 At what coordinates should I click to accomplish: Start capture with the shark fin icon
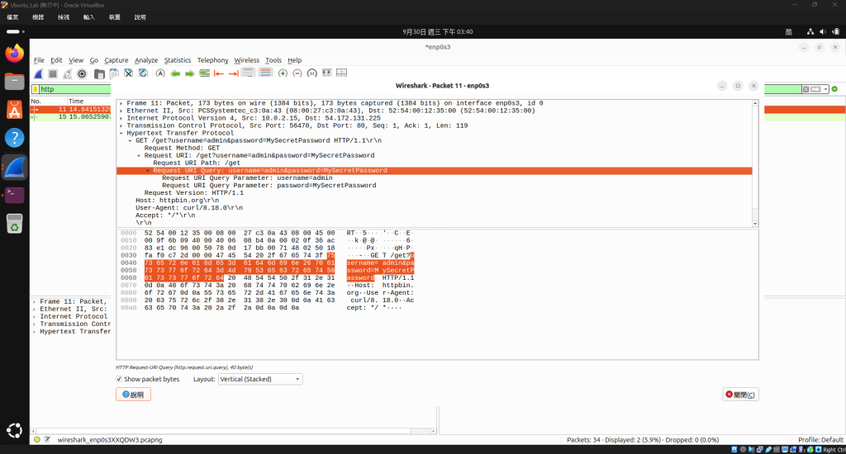[x=38, y=73]
